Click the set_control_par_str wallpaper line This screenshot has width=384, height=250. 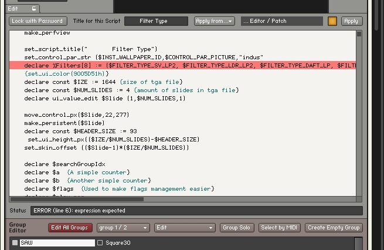click(x=144, y=58)
